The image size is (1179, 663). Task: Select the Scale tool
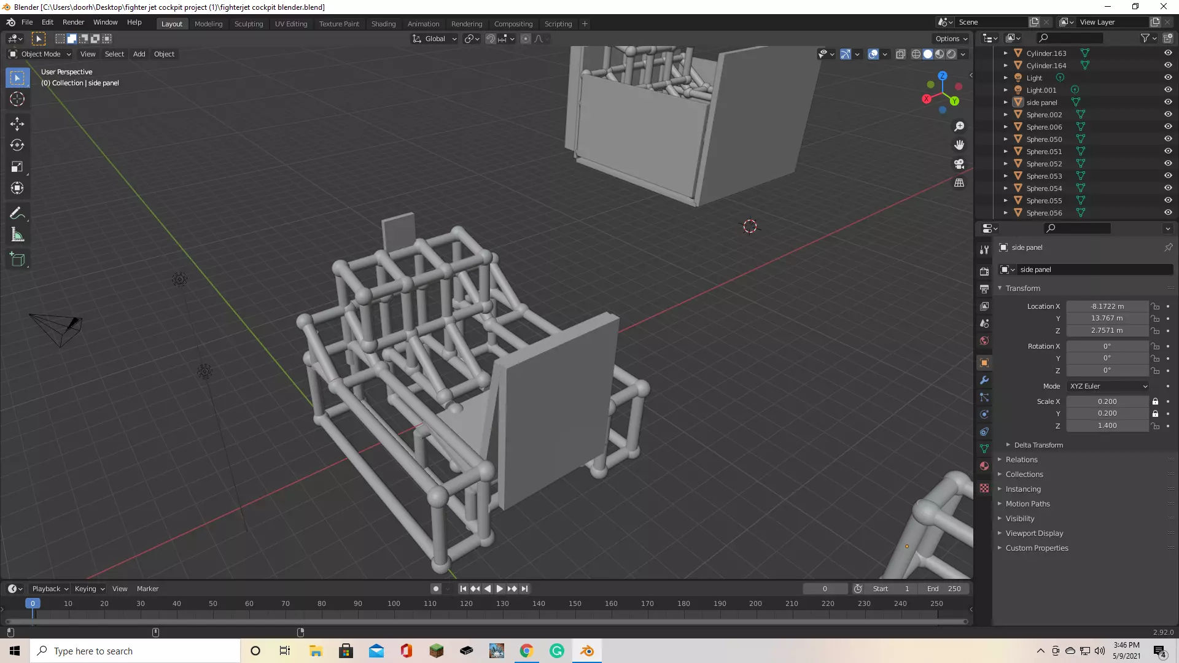click(x=17, y=167)
